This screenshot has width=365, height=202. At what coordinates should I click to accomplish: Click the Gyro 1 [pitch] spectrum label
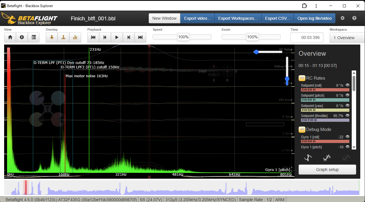[278, 170]
